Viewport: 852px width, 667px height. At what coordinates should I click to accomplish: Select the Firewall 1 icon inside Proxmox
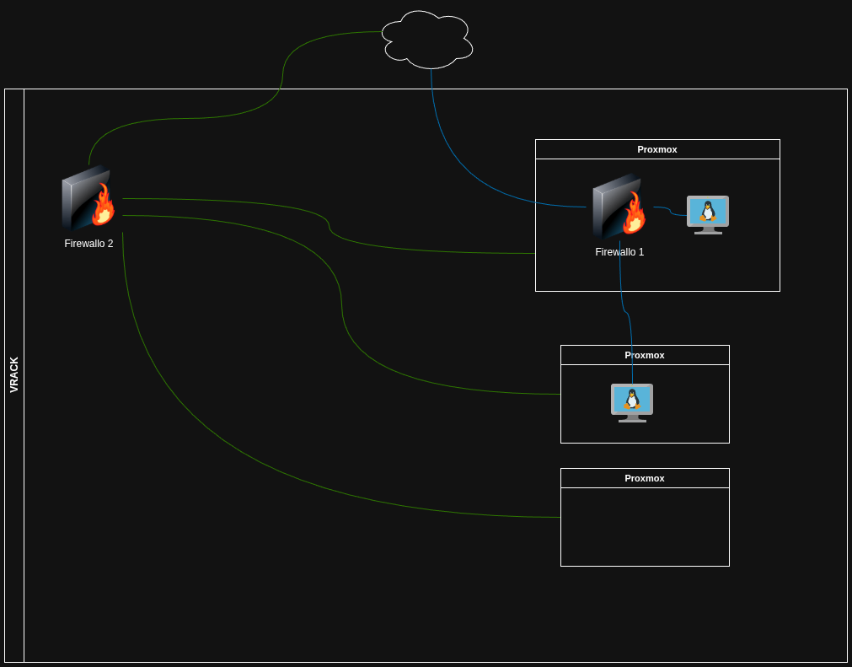(x=619, y=207)
